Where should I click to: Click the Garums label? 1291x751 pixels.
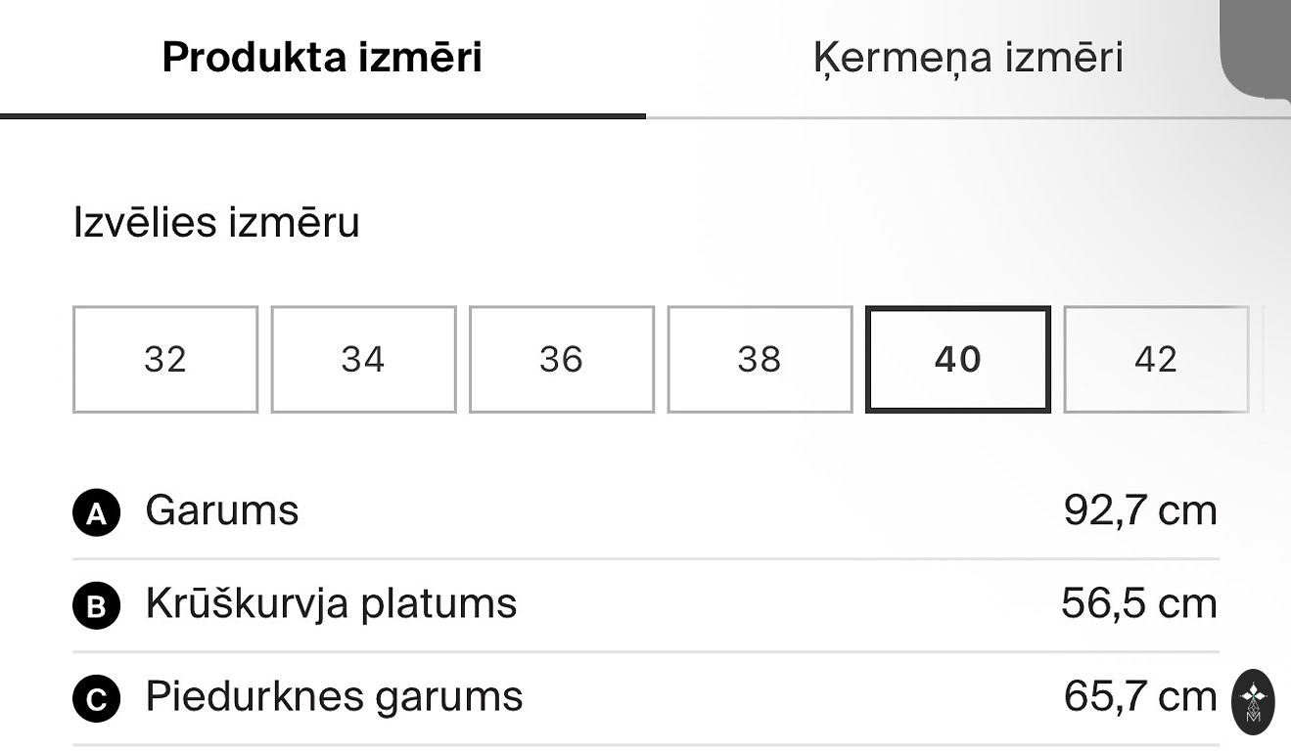coord(222,510)
